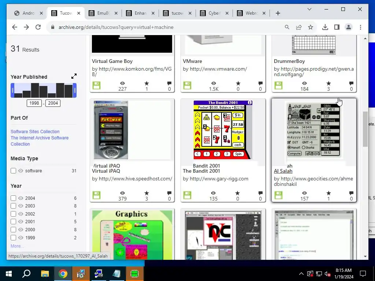Click the info icon on The Bandit thumbnail
375x281 pixels.
[x=250, y=102]
